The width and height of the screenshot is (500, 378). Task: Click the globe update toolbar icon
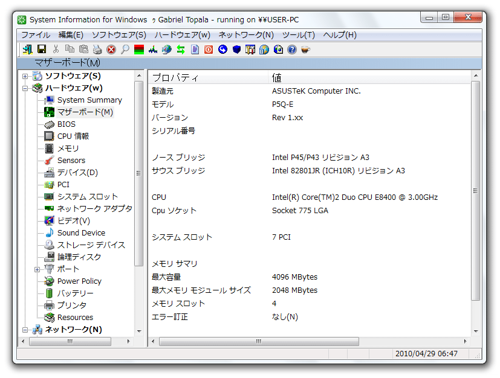278,50
